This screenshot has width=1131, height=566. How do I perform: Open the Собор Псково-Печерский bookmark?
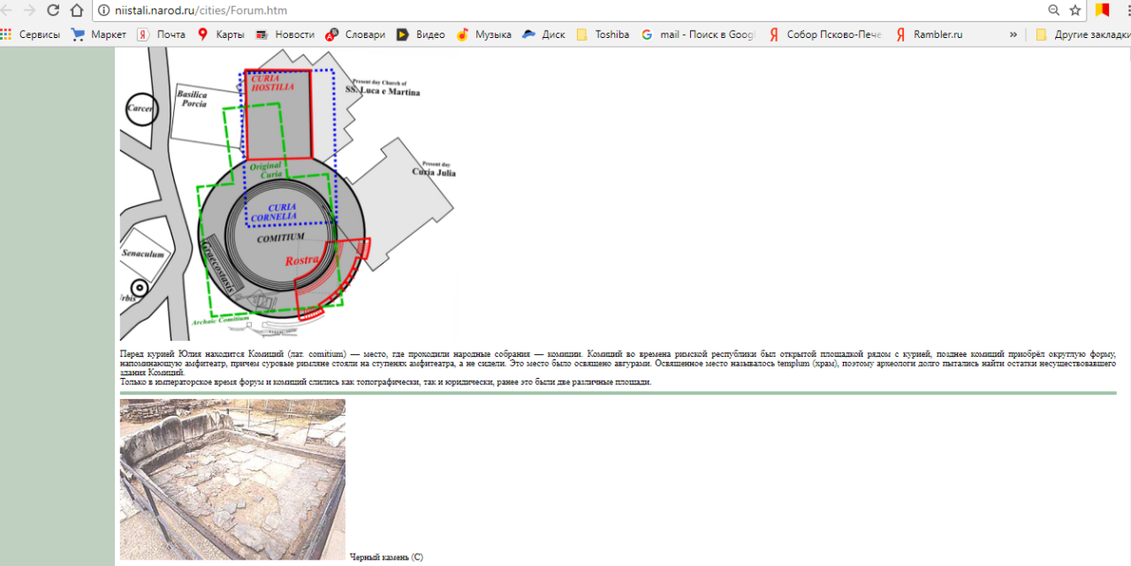[824, 34]
